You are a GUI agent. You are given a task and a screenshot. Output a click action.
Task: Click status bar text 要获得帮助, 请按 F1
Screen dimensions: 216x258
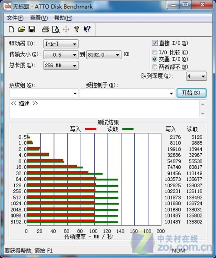click(x=29, y=251)
